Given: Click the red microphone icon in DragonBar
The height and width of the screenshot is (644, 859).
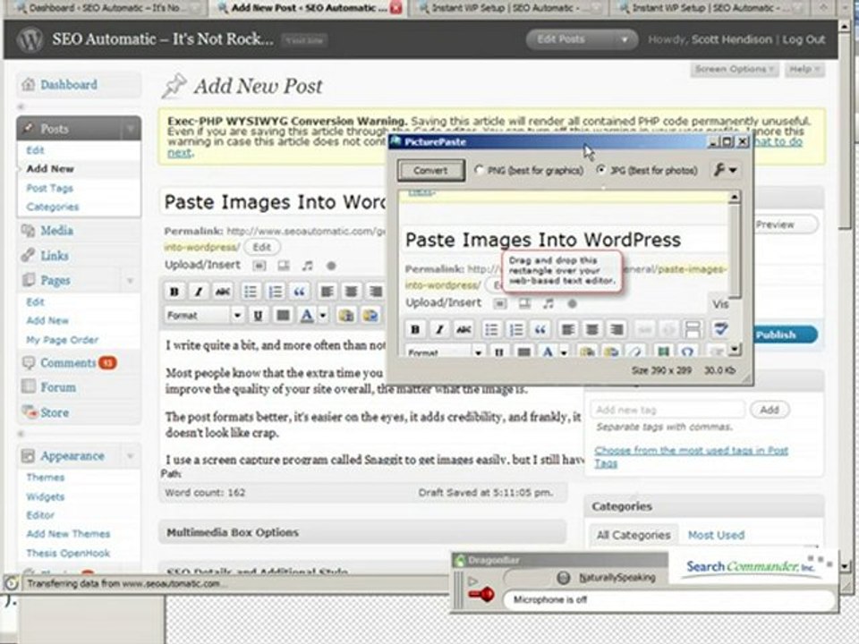Looking at the screenshot, I should pos(481,595).
